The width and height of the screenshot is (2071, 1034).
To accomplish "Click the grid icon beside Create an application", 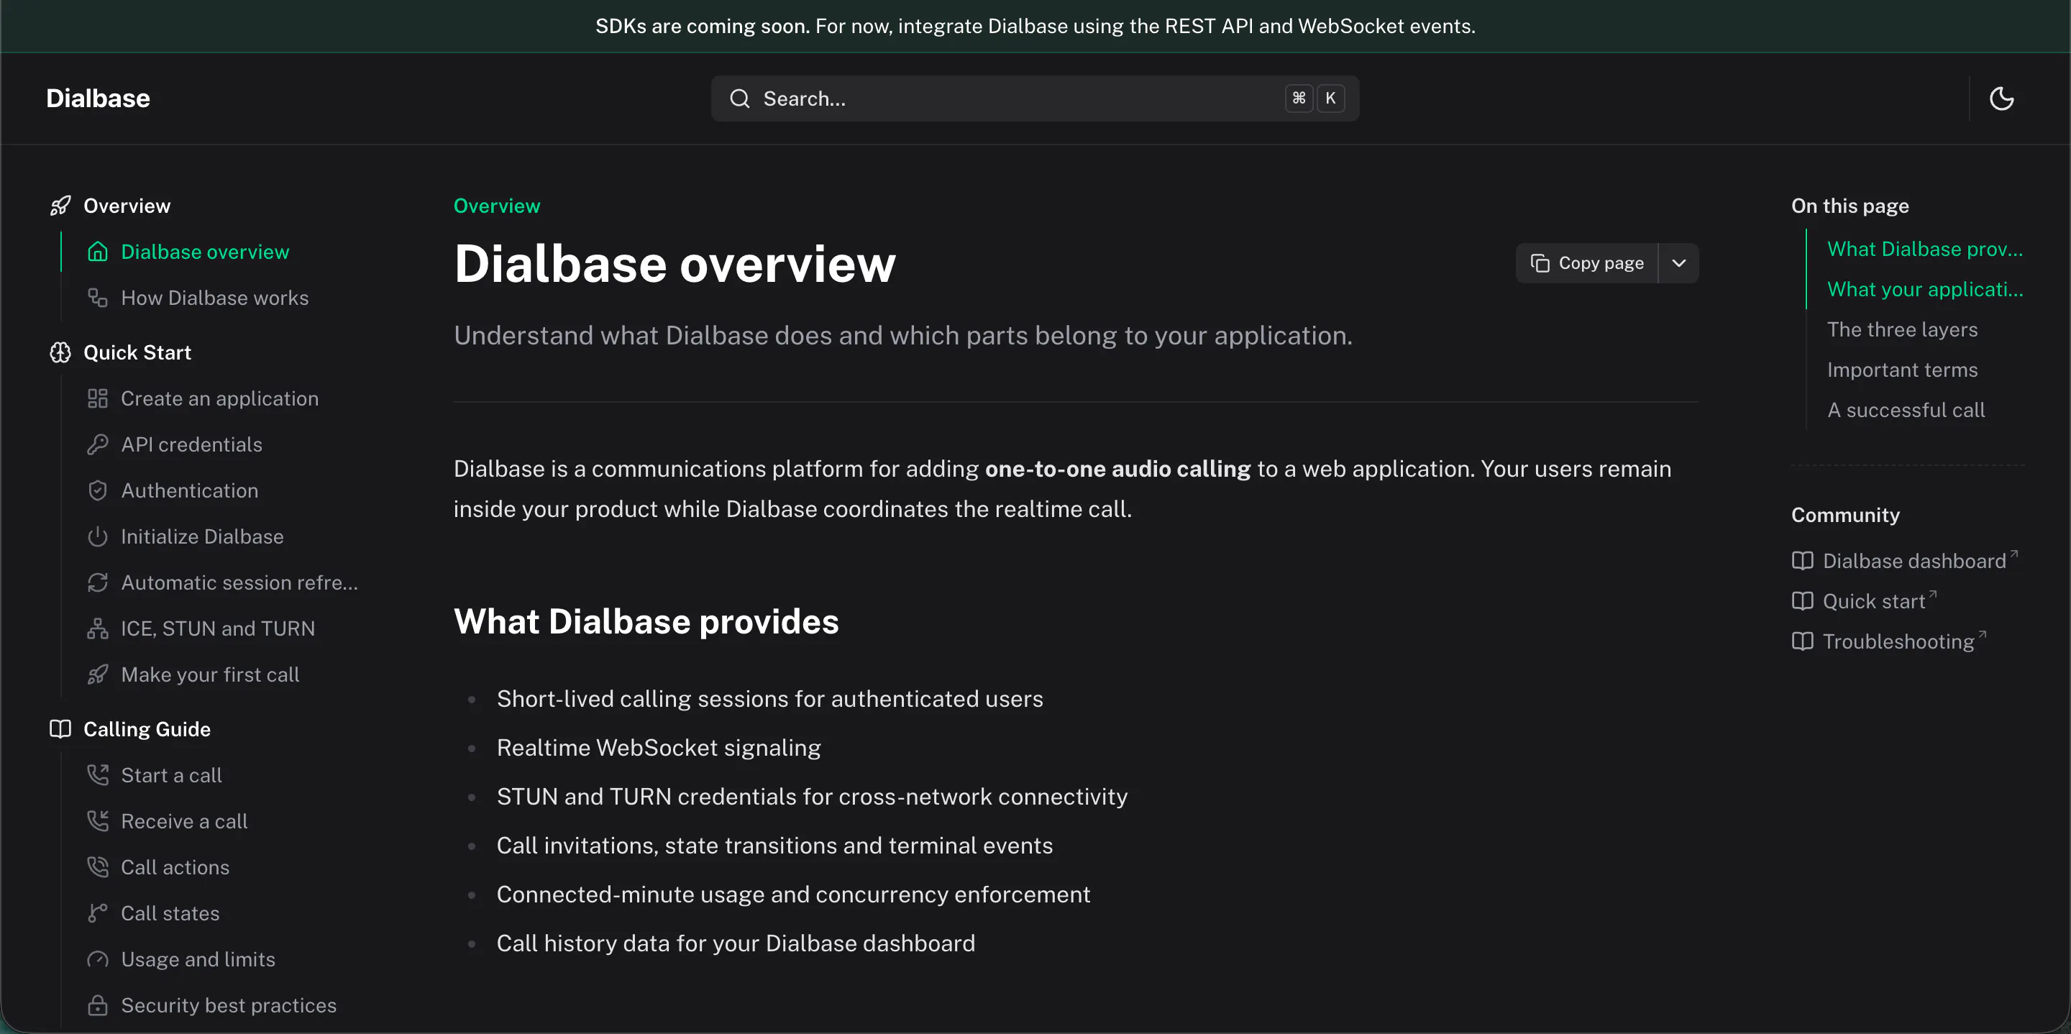I will pyautogui.click(x=97, y=398).
